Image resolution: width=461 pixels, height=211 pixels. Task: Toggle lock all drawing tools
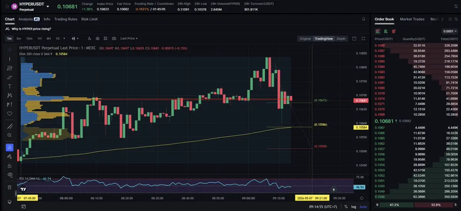pos(10,166)
